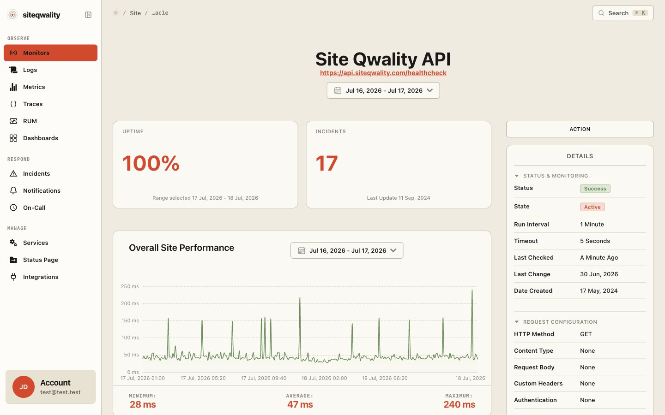
Task: Click the On-Call clock icon
Action: pyautogui.click(x=13, y=207)
